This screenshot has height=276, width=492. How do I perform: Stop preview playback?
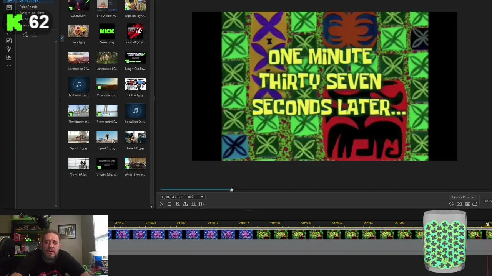click(169, 204)
